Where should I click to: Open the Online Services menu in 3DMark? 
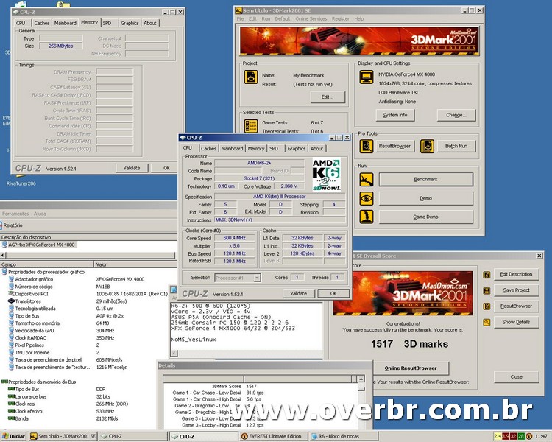pos(311,18)
